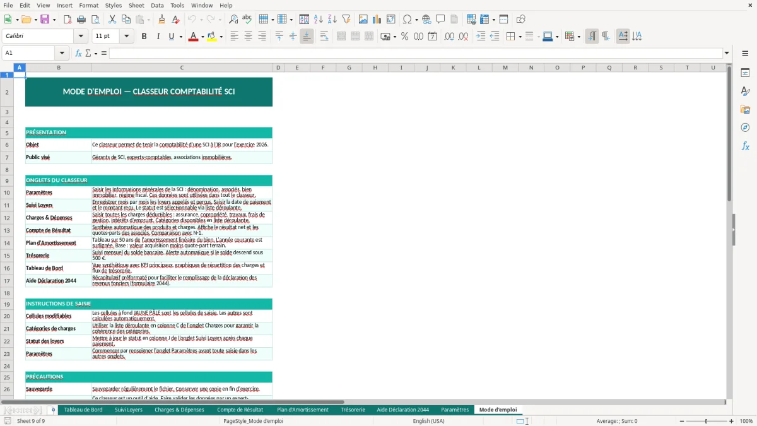Open sidebar Navigator compass icon

coord(745,127)
